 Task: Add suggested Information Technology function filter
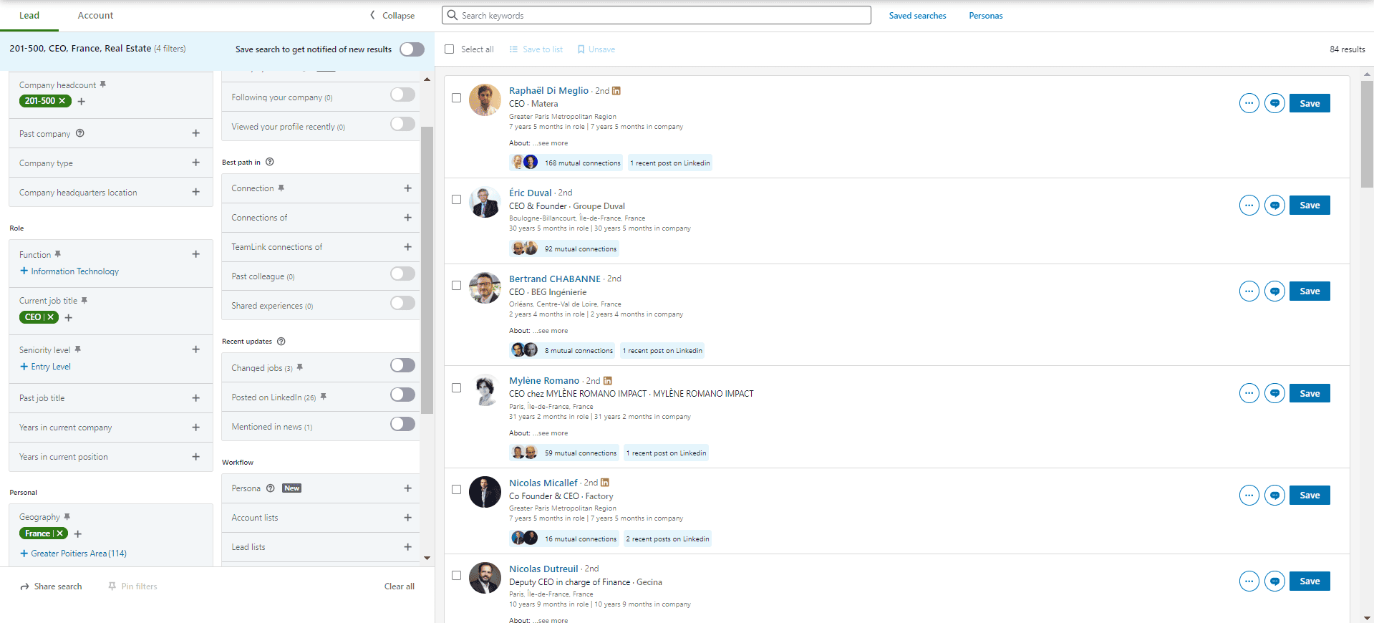pos(69,271)
